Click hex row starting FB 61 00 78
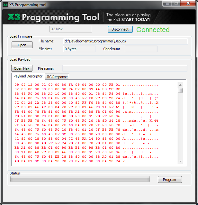The width and height of the screenshot is (198, 205). point(86,112)
